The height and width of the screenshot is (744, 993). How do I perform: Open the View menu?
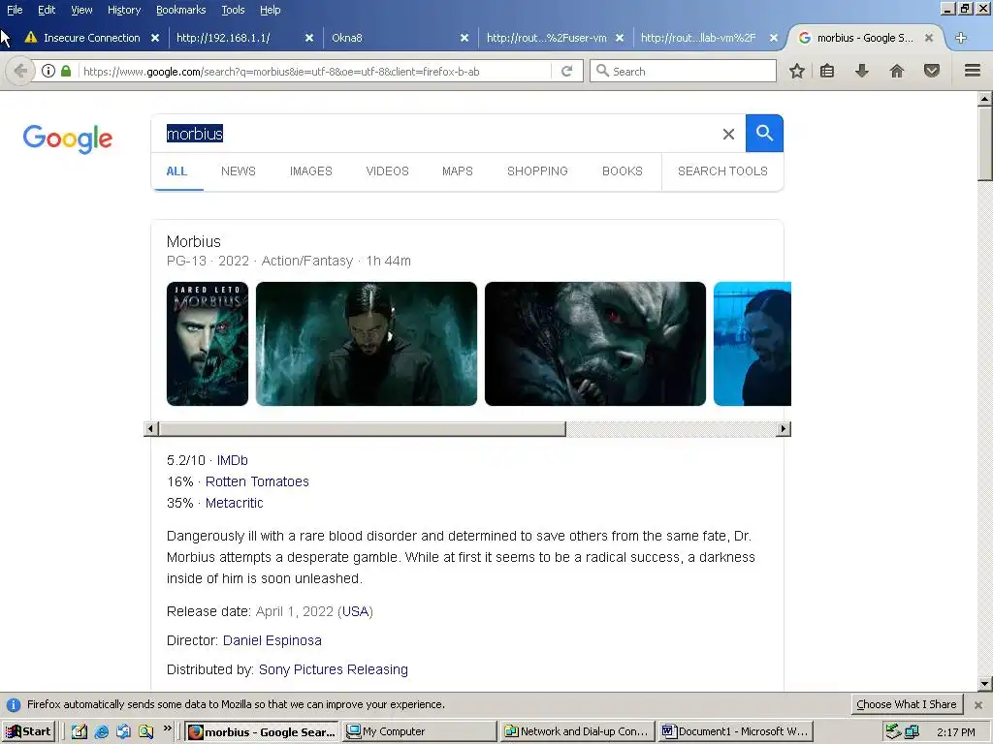[81, 10]
